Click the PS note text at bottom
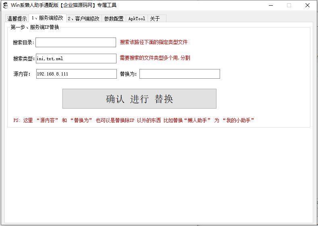 (x=134, y=120)
